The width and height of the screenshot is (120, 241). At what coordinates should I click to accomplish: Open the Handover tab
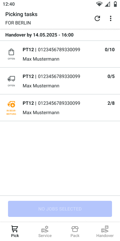click(105, 232)
